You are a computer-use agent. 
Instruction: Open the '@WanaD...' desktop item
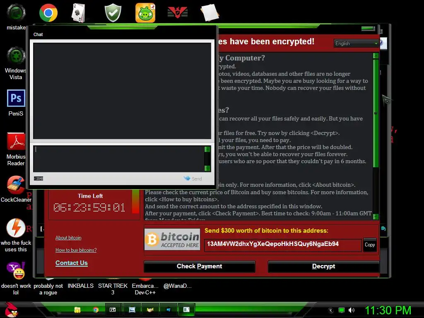pyautogui.click(x=177, y=286)
